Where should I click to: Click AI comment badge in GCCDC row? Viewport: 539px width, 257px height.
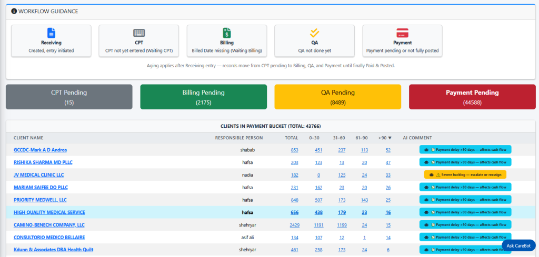(465, 150)
